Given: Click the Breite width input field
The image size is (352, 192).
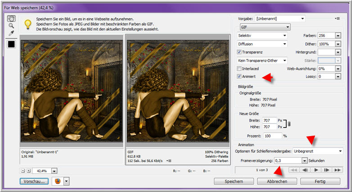Looking at the screenshot, I should coord(269,120).
